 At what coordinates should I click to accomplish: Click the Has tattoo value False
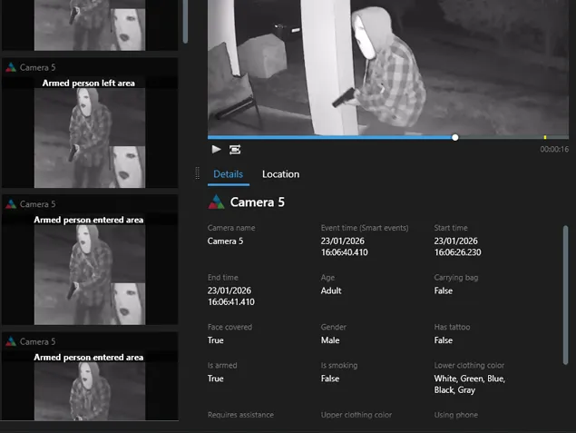coord(443,340)
